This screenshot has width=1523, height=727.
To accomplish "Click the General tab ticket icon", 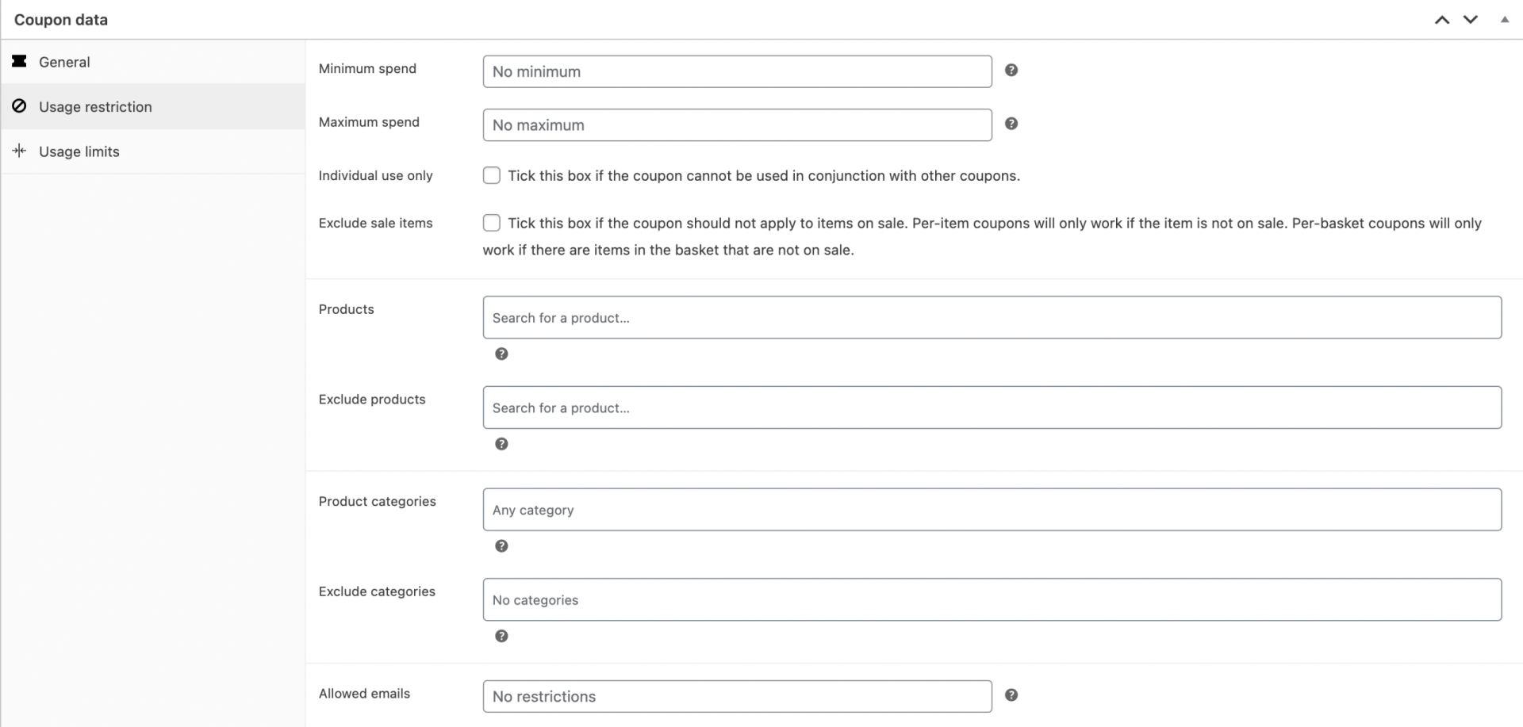I will click(20, 62).
